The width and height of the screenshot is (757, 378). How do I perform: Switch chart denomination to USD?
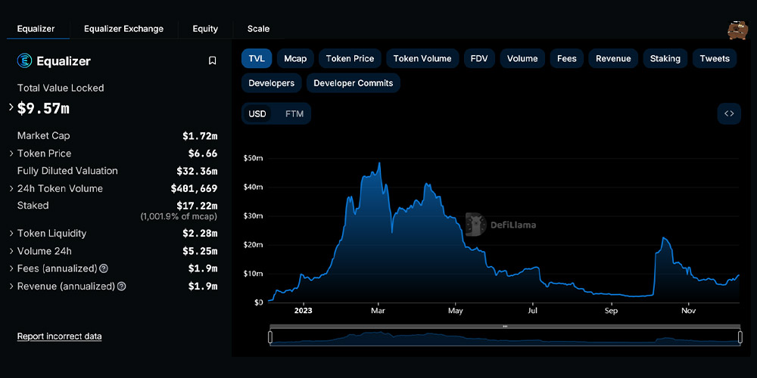(x=257, y=114)
